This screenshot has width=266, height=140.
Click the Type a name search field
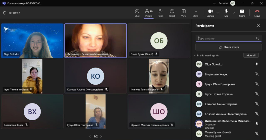pos(226,38)
